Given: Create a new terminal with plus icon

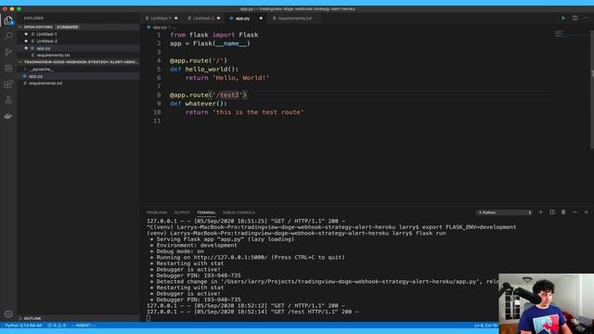Looking at the screenshot, I should click(540, 212).
